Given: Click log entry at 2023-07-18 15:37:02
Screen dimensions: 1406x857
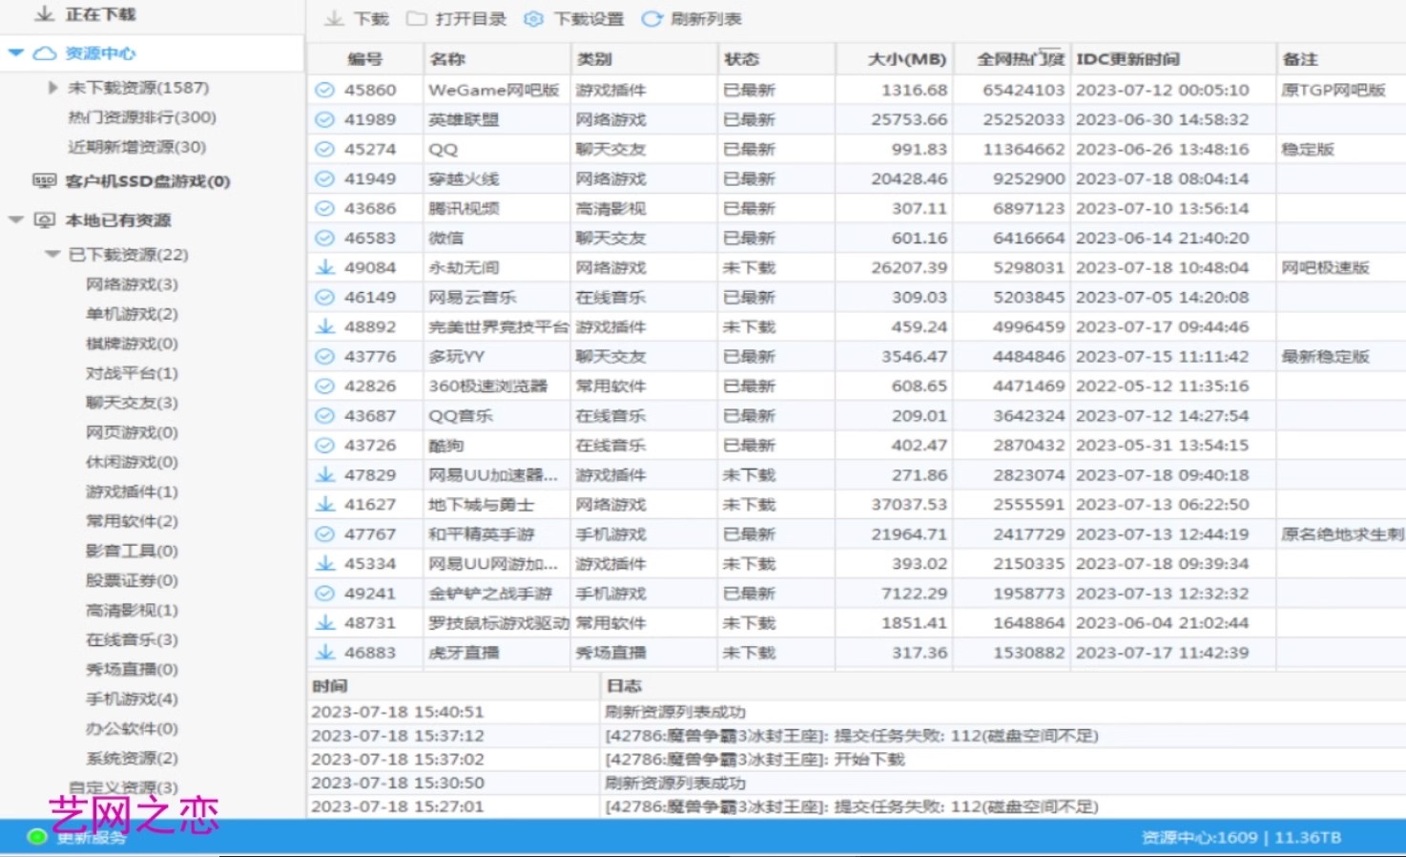Looking at the screenshot, I should (x=857, y=759).
